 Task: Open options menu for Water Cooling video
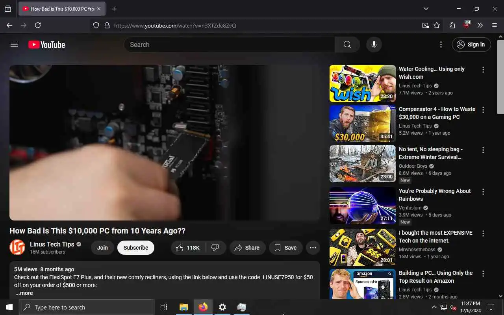coord(483,70)
